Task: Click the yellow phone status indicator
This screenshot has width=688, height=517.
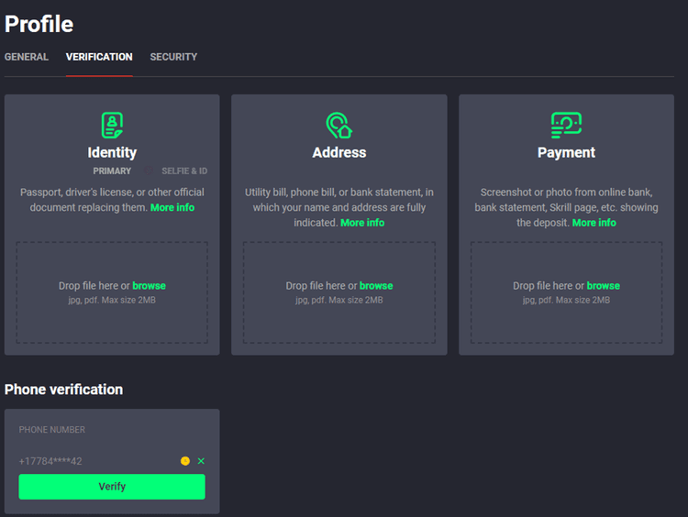Action: click(185, 461)
